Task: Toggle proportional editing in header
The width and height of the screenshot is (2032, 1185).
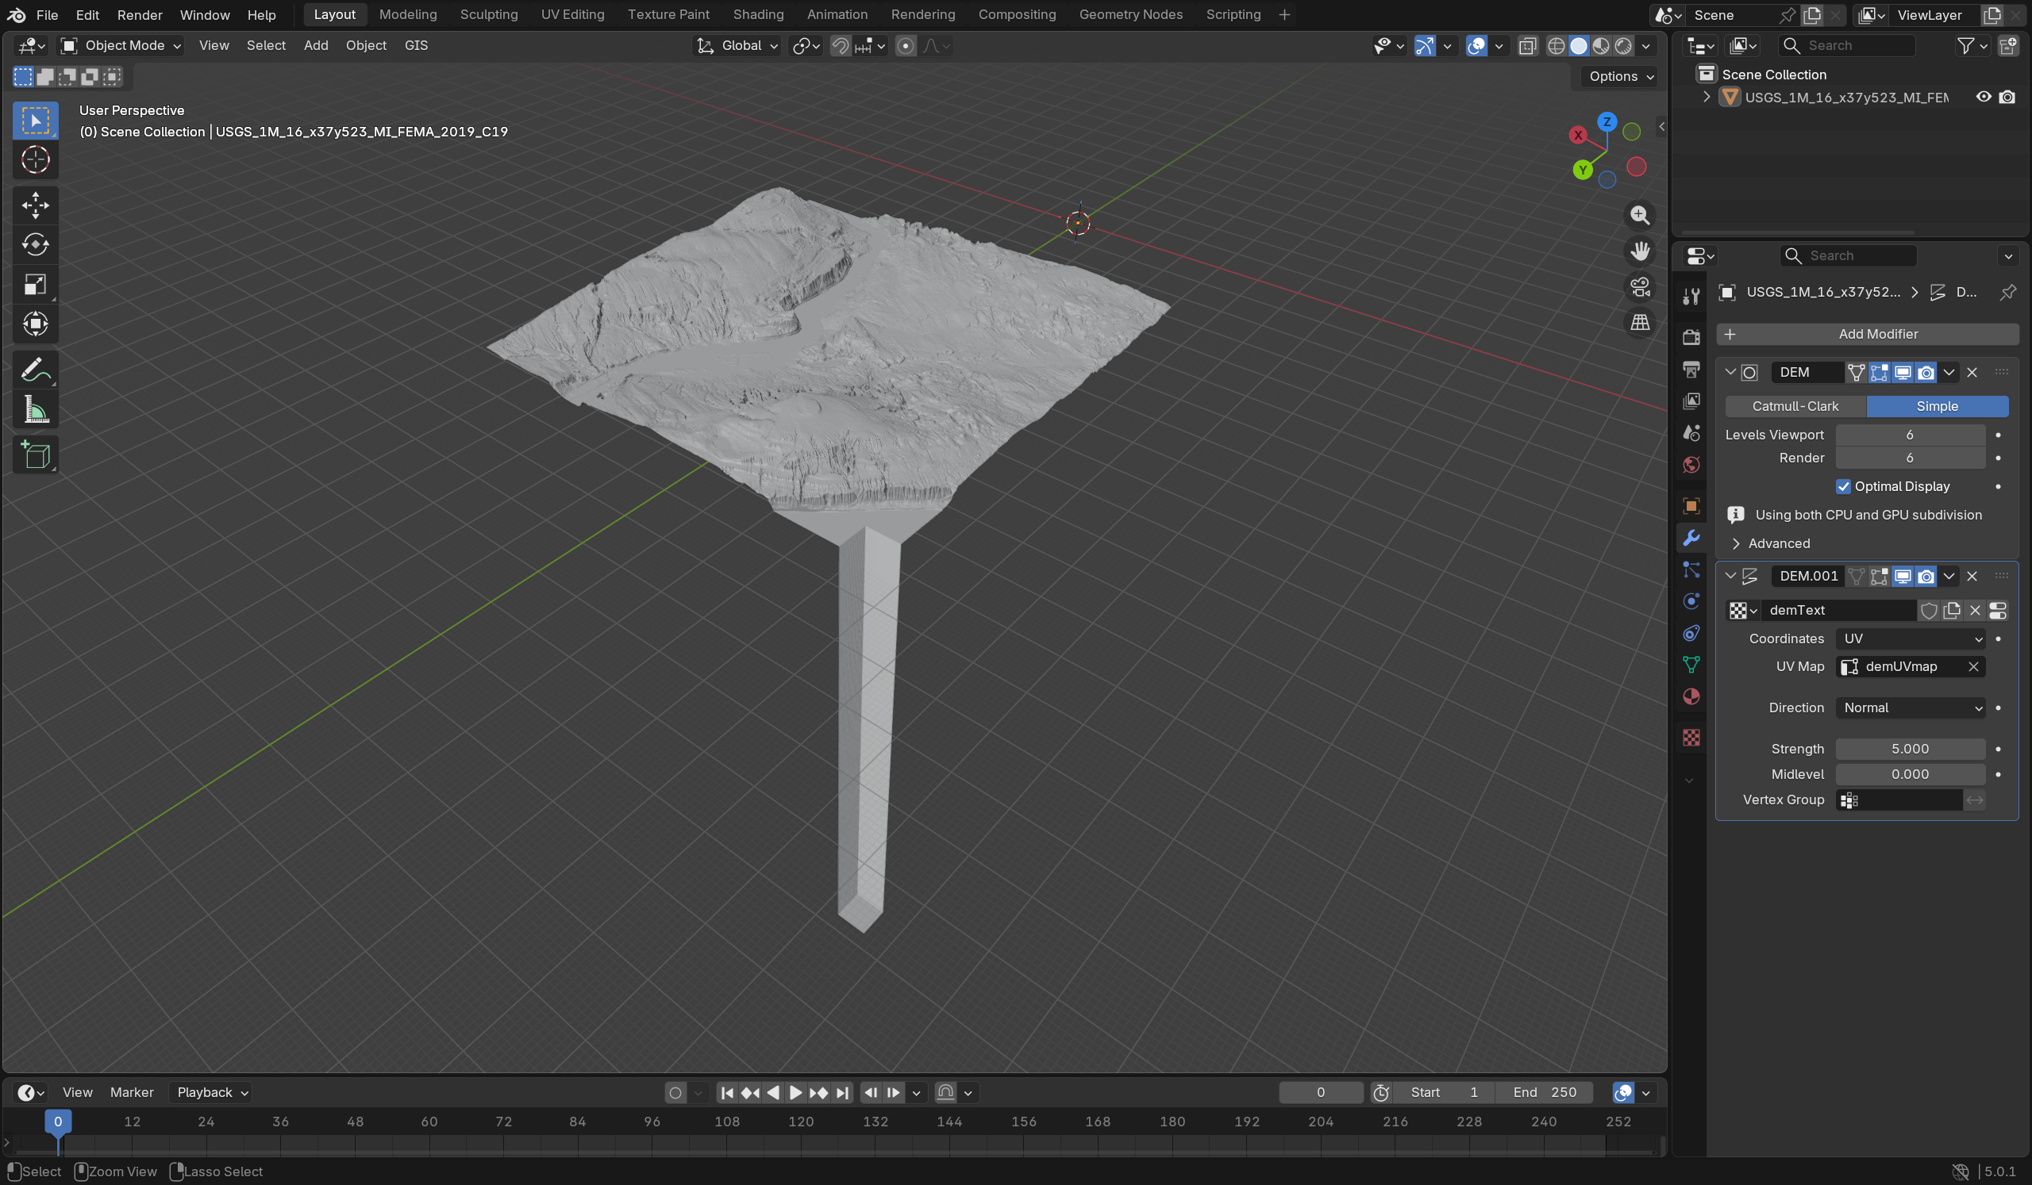Action: point(906,46)
